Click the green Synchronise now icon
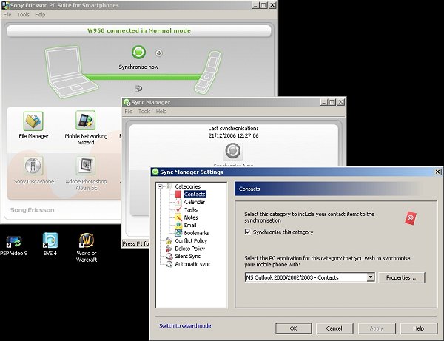Screen dimensions: 444x341 point(138,53)
